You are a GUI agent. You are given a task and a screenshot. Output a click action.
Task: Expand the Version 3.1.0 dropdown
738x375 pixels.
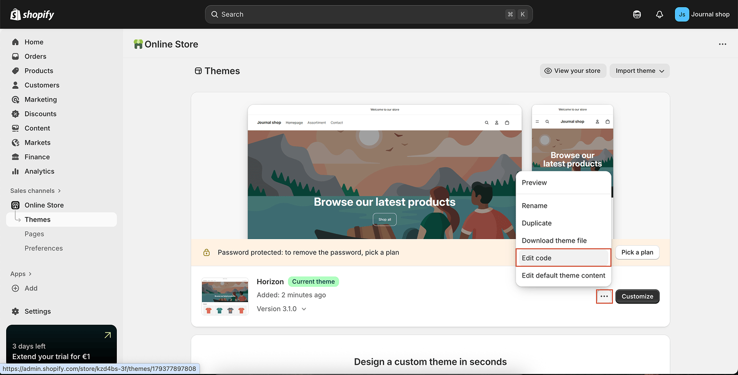click(281, 309)
